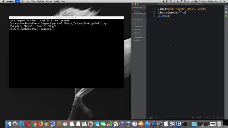This screenshot has width=228, height=128.
Task: Open the Getting Started project dropdown
Action: point(138,20)
